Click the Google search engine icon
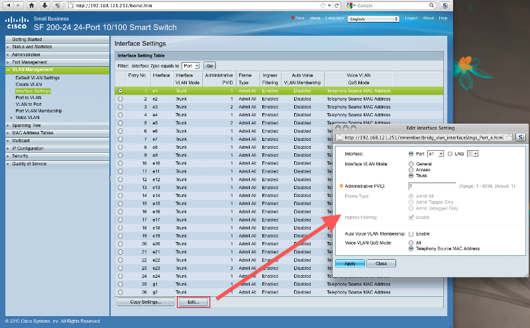The height and width of the screenshot is (328, 530). (x=349, y=5)
